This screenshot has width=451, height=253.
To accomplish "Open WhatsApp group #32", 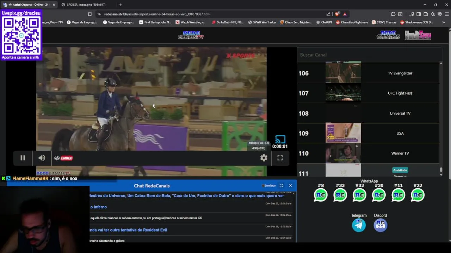I will (x=359, y=195).
